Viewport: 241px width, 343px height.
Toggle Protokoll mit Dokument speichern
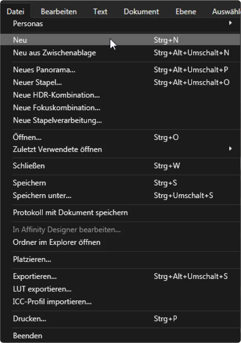pyautogui.click(x=70, y=213)
